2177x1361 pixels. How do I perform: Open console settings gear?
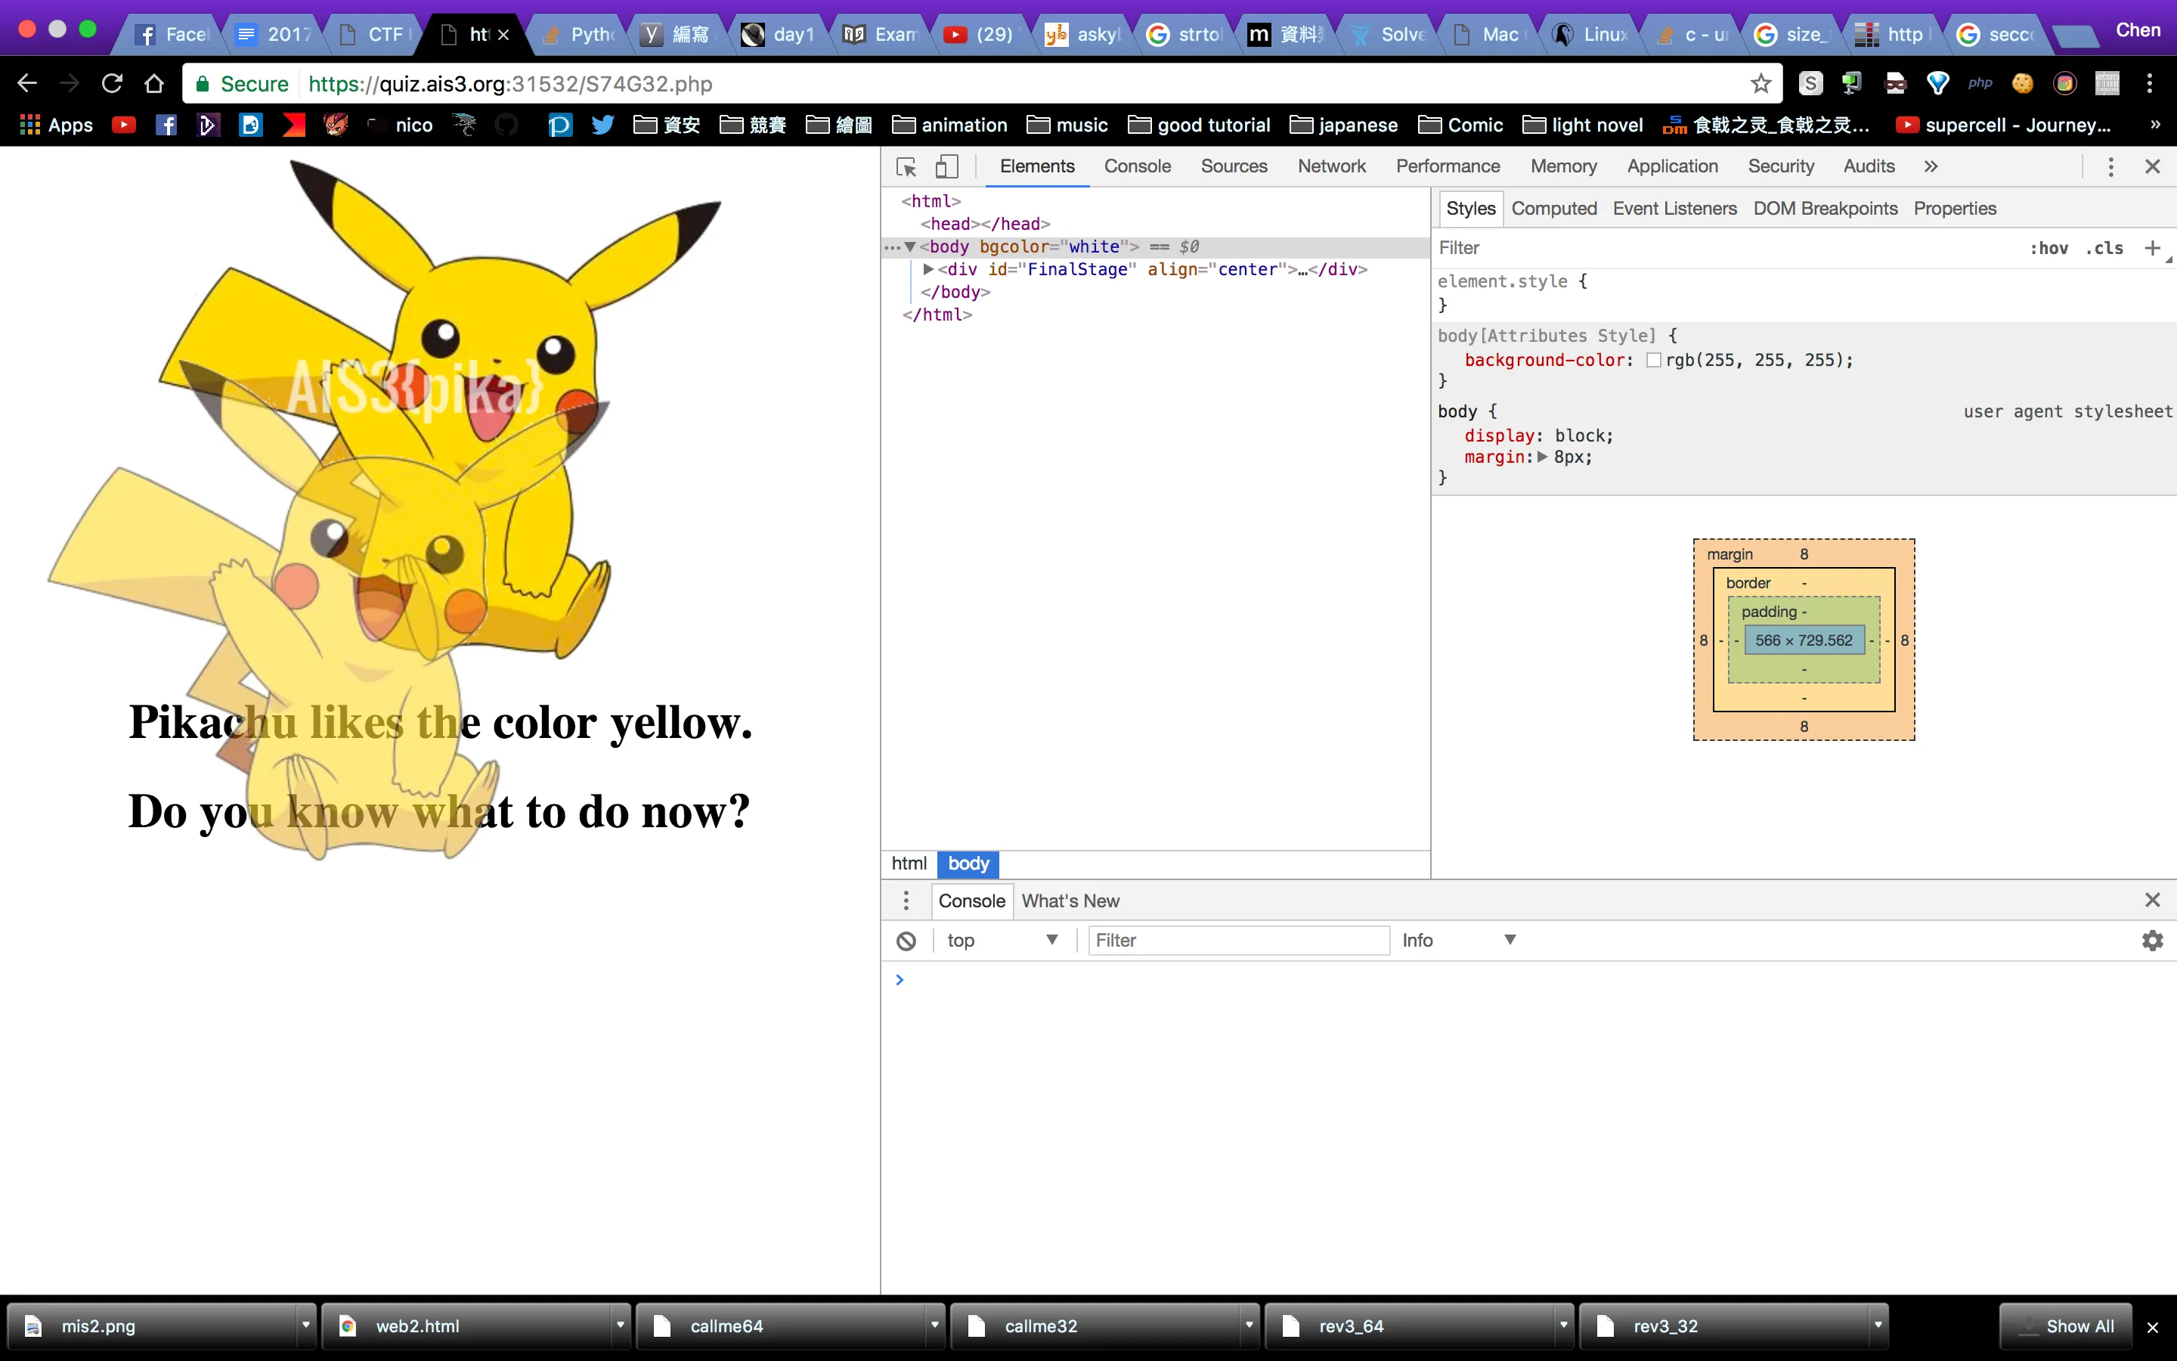[2152, 941]
